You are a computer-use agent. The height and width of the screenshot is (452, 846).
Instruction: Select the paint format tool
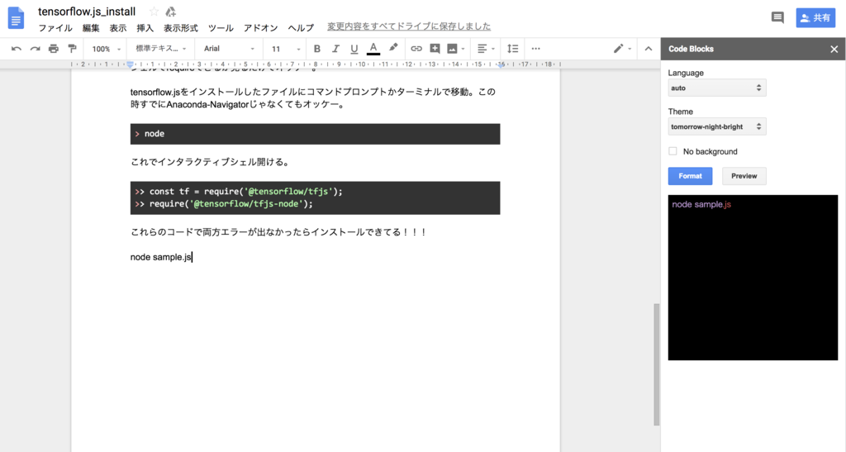pyautogui.click(x=72, y=49)
